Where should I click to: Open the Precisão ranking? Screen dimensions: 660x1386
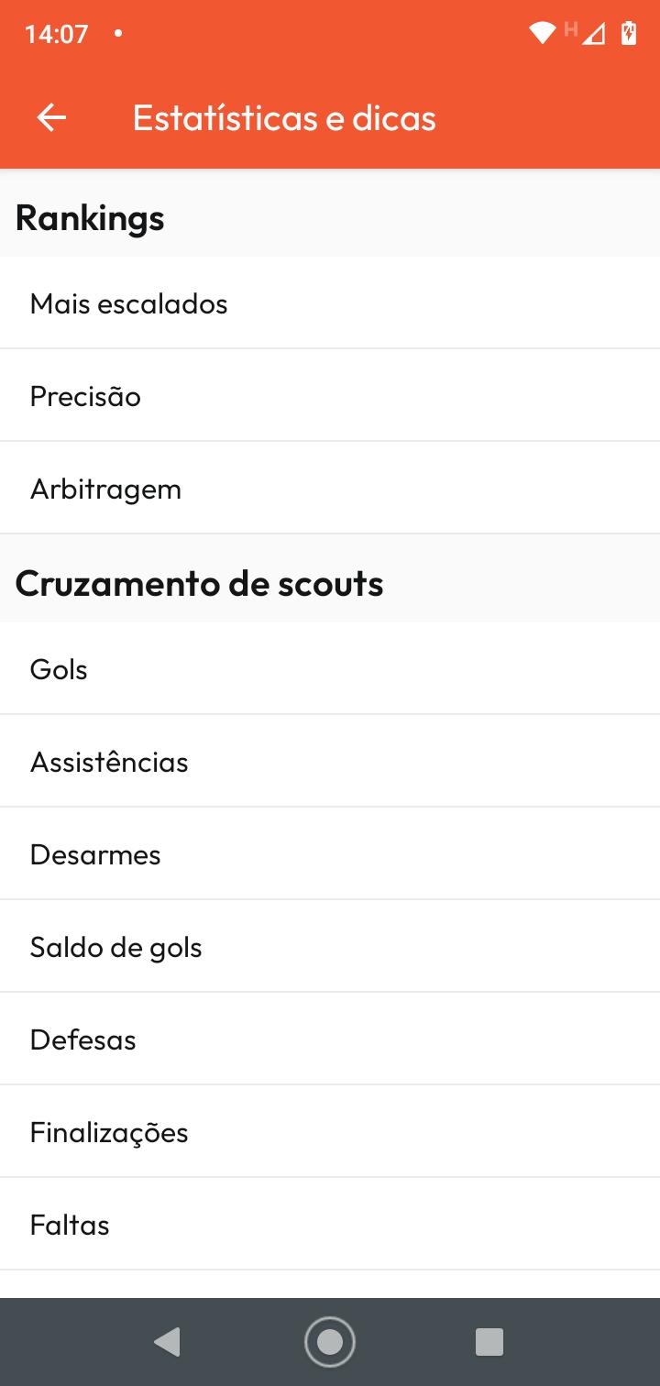[x=330, y=396]
